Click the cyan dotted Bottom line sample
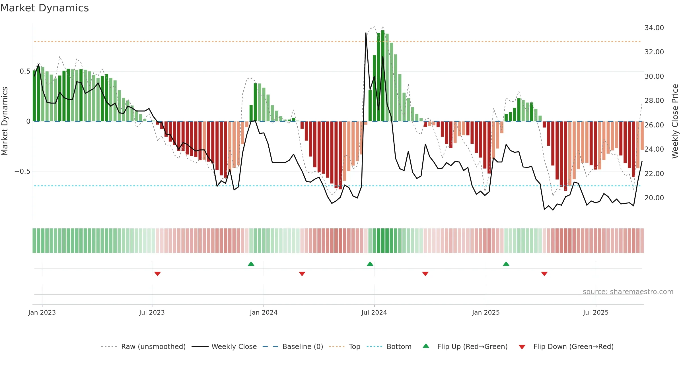 (x=375, y=346)
